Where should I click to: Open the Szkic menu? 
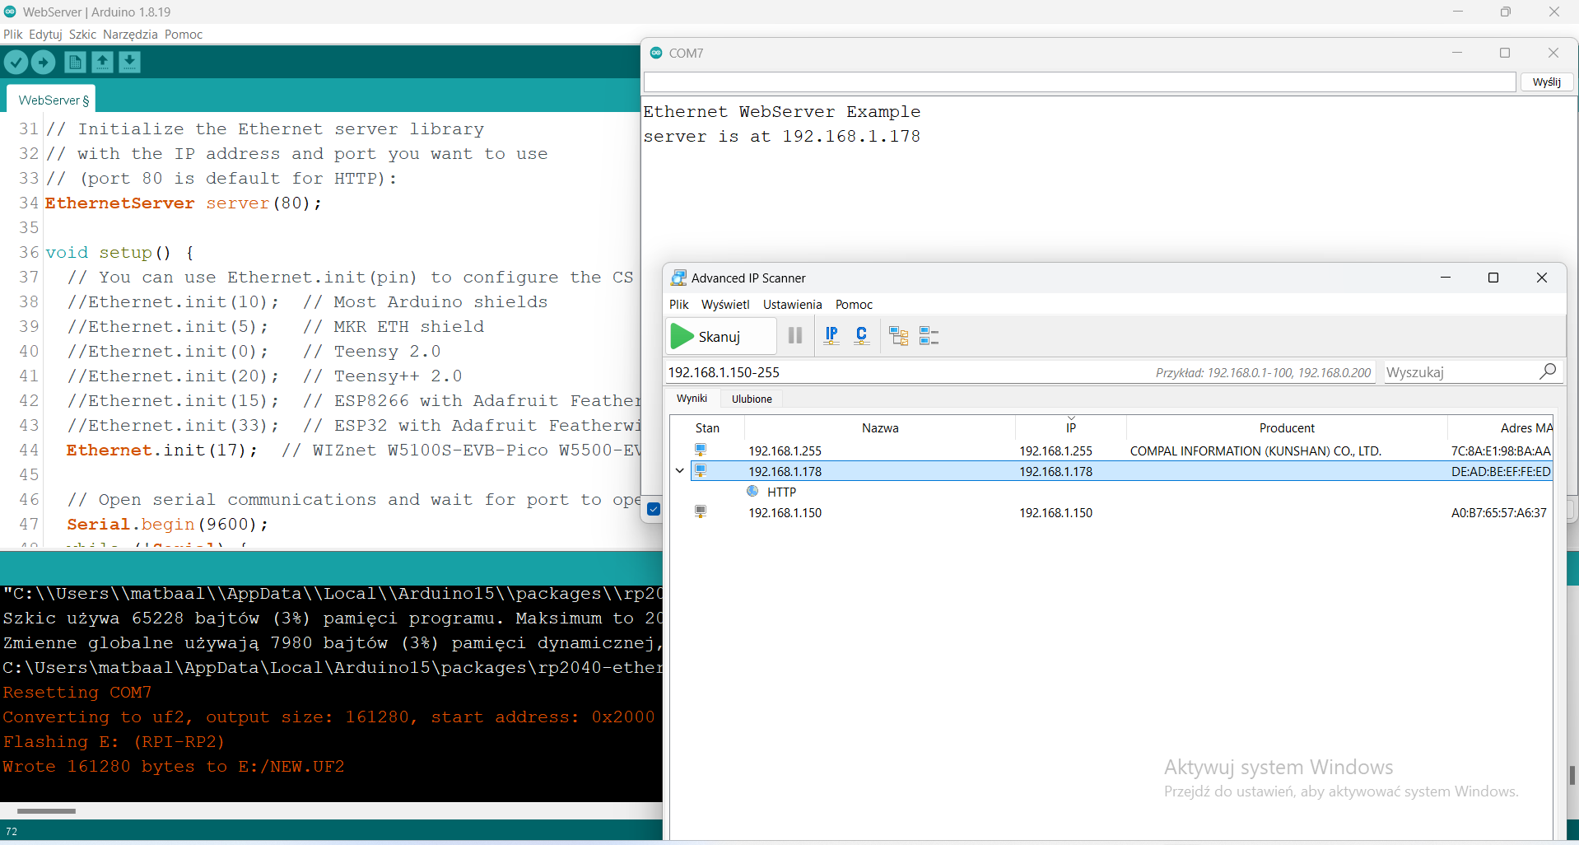(x=82, y=34)
